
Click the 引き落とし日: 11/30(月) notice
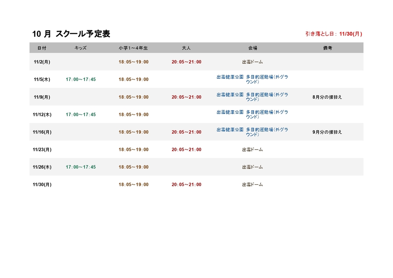click(x=334, y=34)
